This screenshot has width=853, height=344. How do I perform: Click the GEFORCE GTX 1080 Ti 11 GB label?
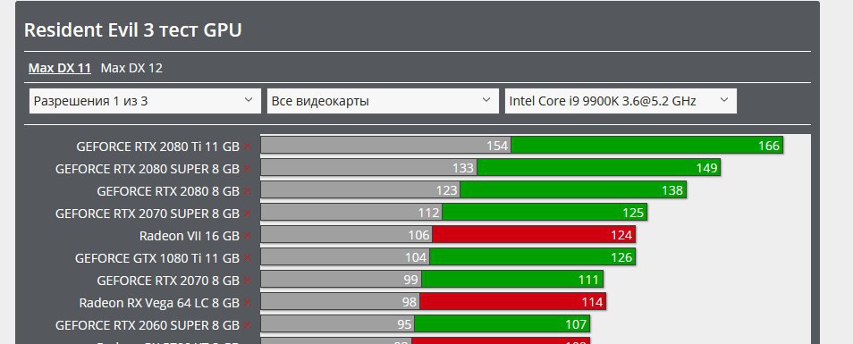pos(157,258)
